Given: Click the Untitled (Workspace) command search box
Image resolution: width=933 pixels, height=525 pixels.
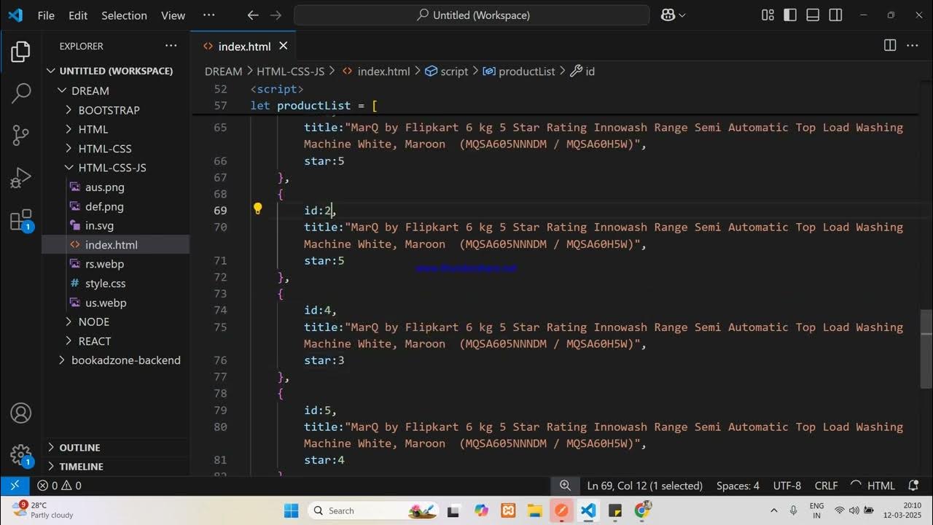Looking at the screenshot, I should pos(472,15).
